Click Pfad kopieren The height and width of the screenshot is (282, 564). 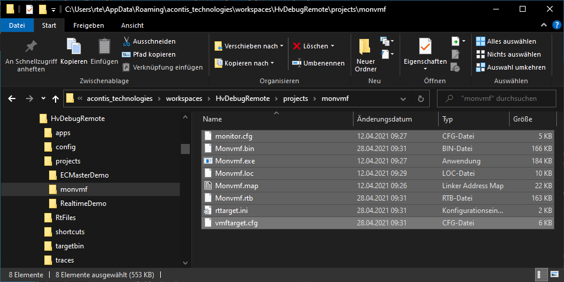pyautogui.click(x=149, y=54)
